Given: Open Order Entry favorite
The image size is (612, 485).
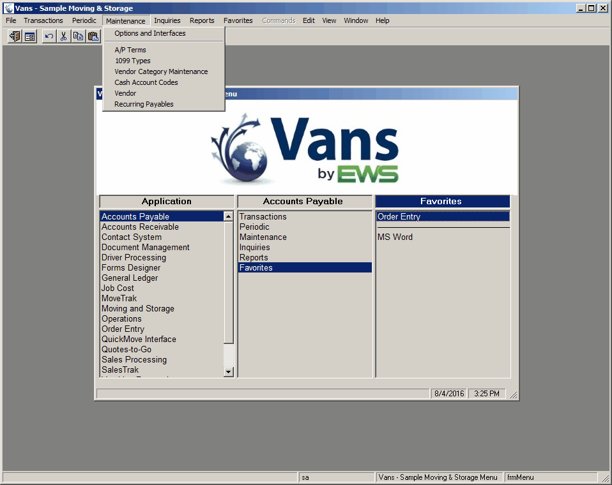Looking at the screenshot, I should point(443,216).
